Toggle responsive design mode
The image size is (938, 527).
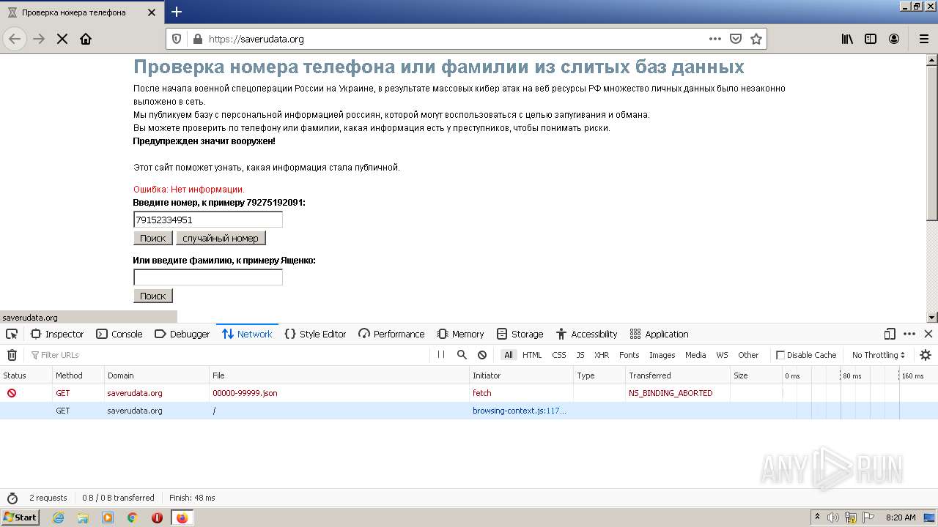pyautogui.click(x=890, y=334)
